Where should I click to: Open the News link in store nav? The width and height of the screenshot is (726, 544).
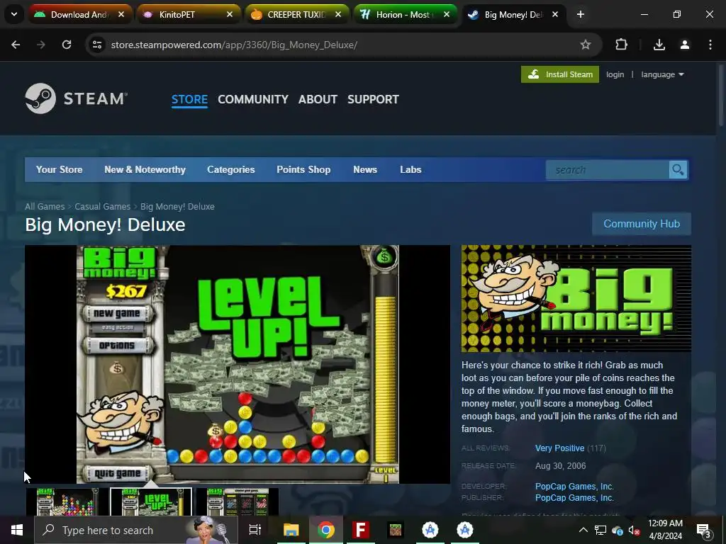point(365,170)
